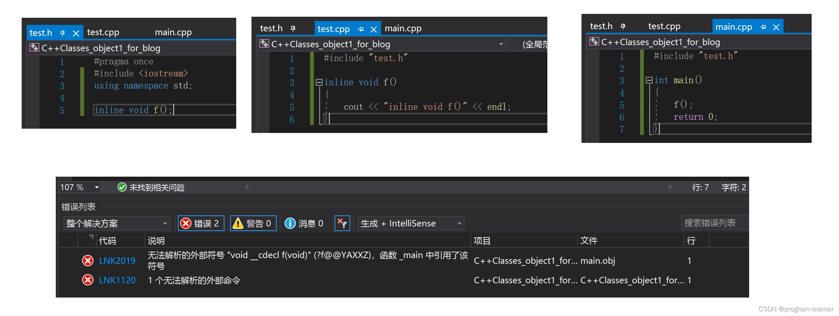Toggle pin on main.cpp tab in right editor

(763, 27)
